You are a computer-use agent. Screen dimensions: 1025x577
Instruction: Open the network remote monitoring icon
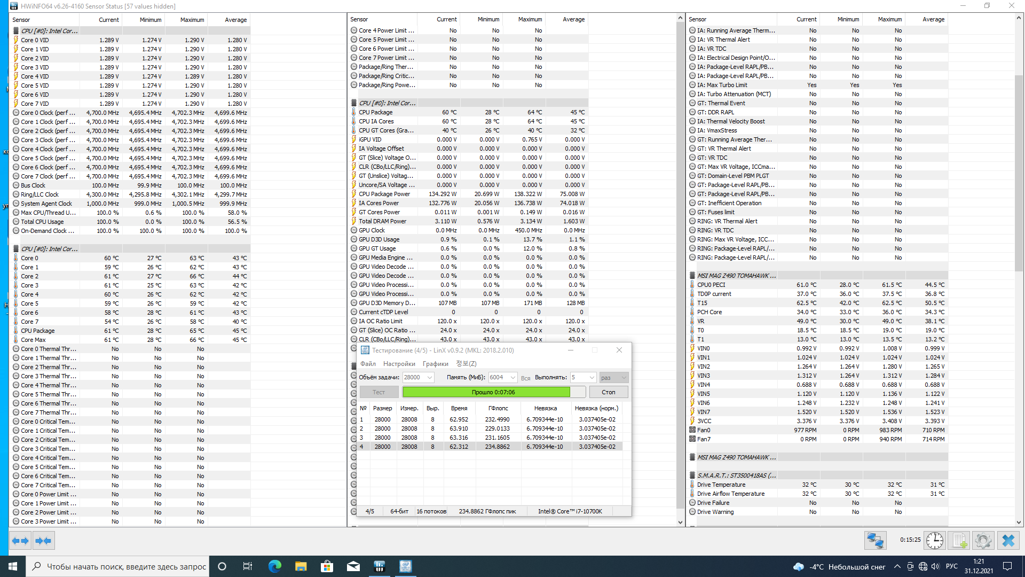875,541
